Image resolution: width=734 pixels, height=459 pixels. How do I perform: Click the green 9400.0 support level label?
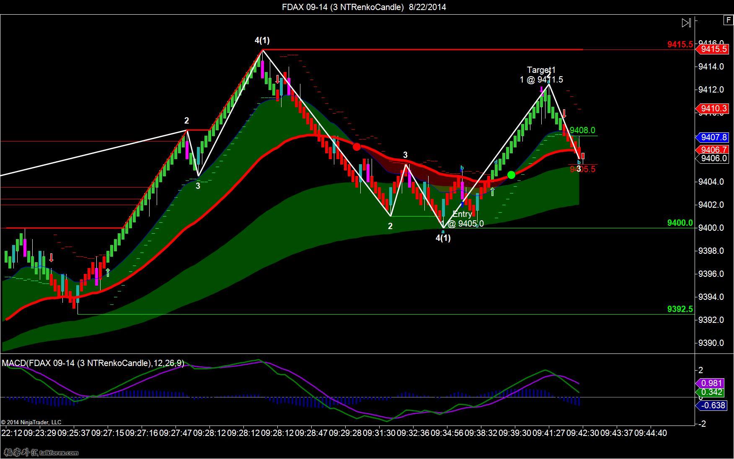(x=680, y=223)
